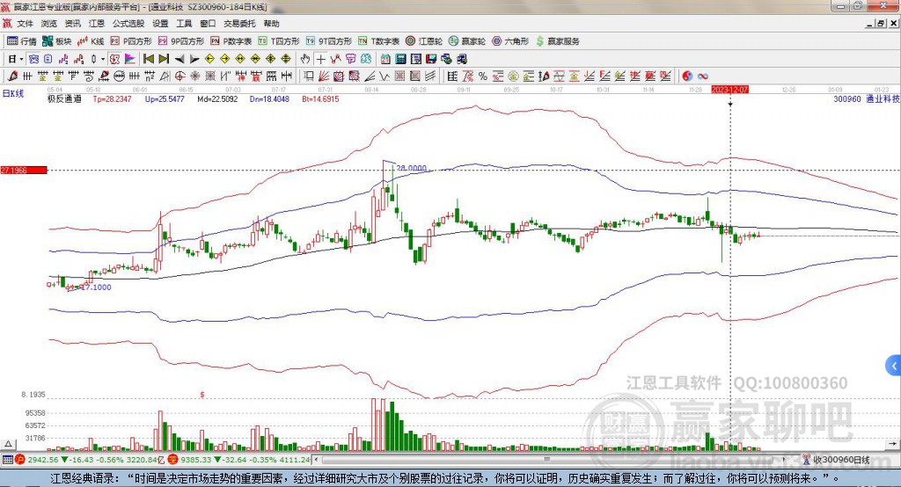Click the yin-yang taiji icon
Image resolution: width=901 pixels, height=487 pixels.
687,76
